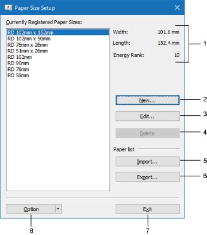
Task: Click the Option button
Action: (x=31, y=209)
